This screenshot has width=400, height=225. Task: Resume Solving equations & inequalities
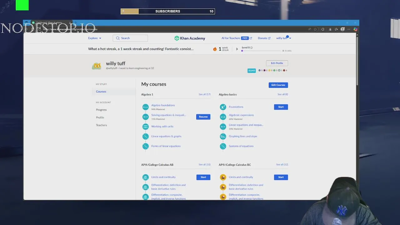203,117
